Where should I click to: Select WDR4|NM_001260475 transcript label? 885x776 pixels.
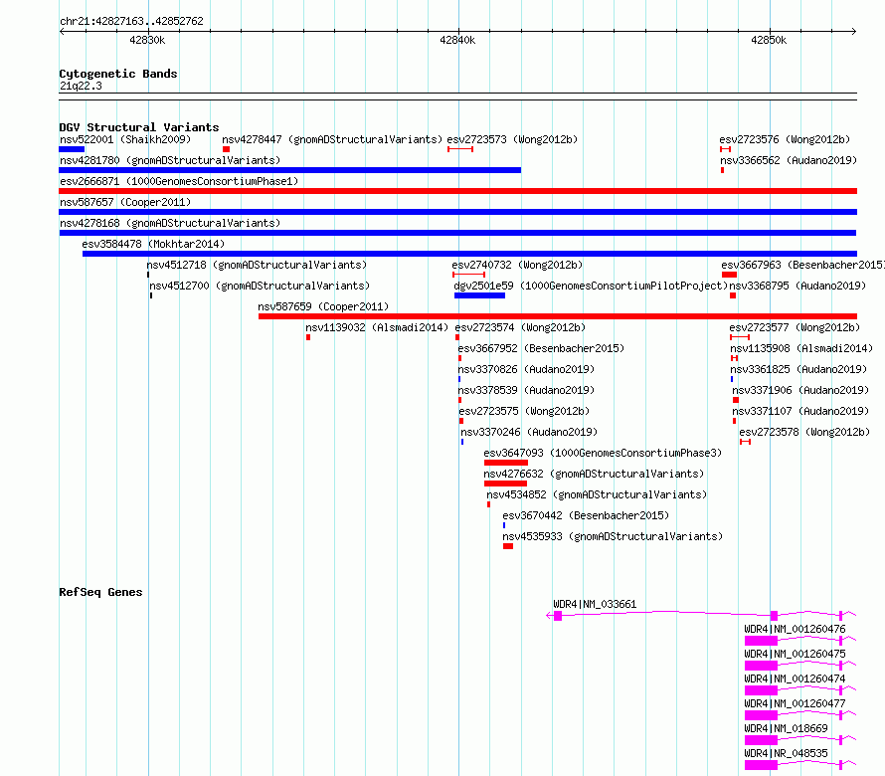click(x=795, y=654)
